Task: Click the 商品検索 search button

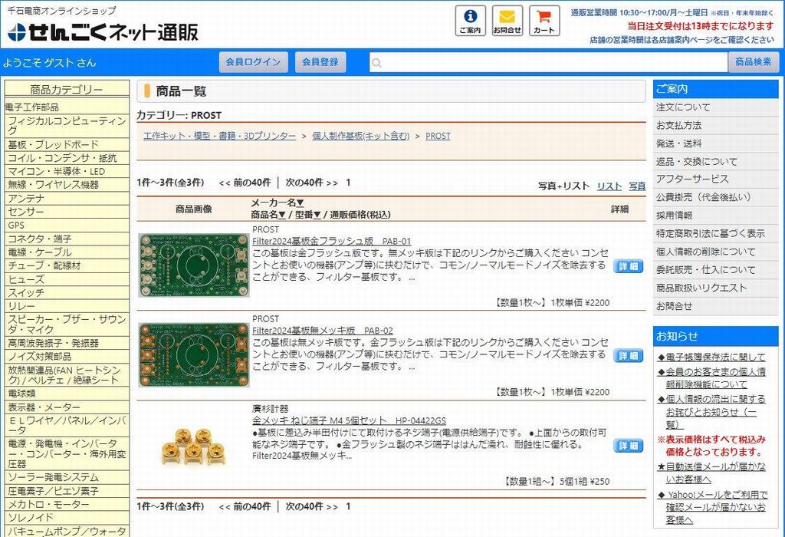Action: tap(753, 62)
